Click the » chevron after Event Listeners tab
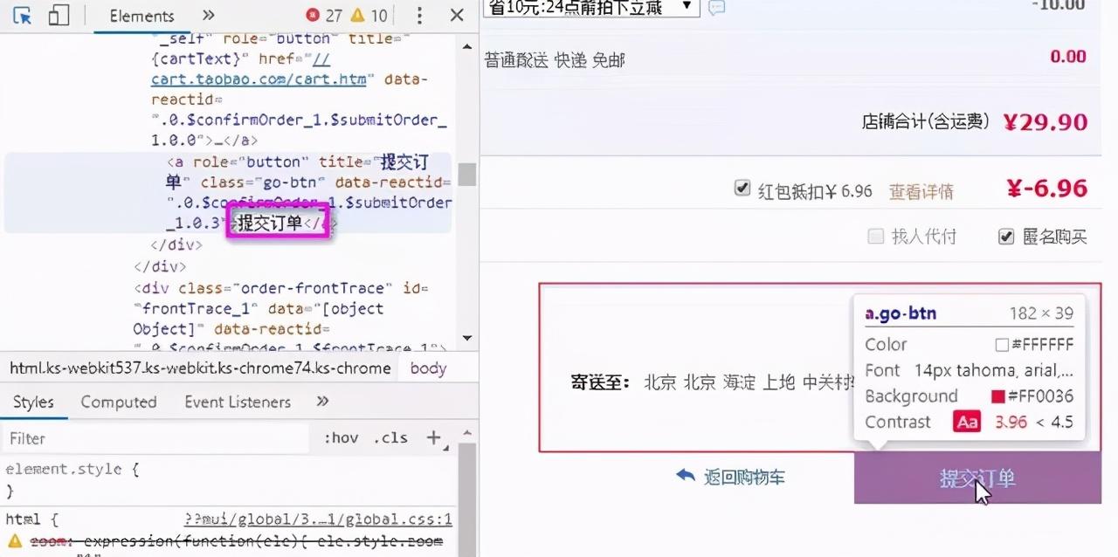This screenshot has height=557, width=1118. (x=322, y=402)
